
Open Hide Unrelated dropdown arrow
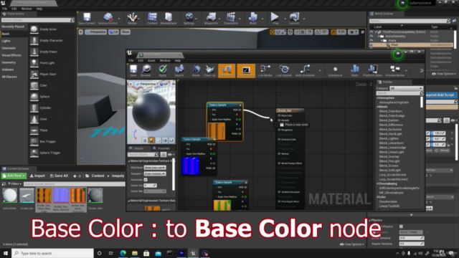tap(319, 70)
